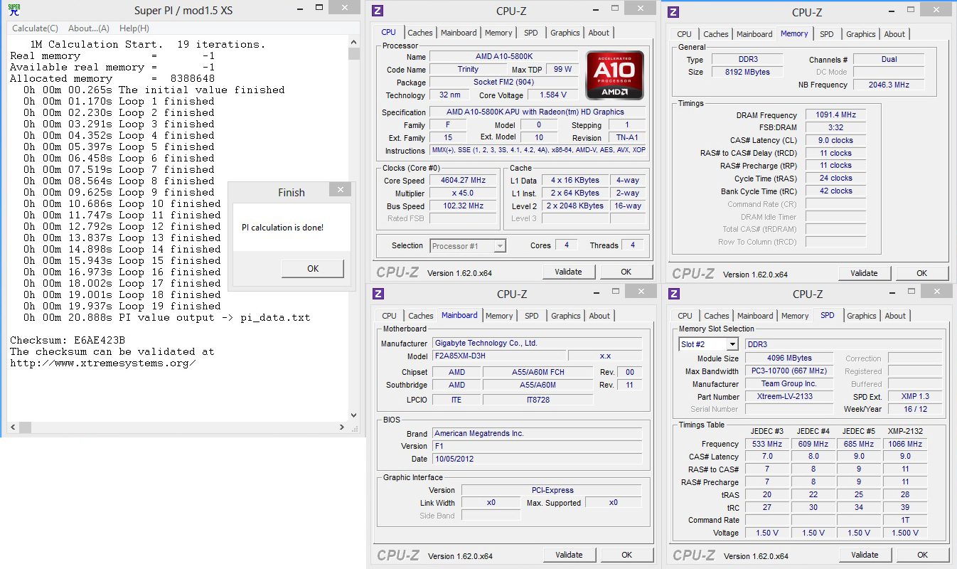Go to SPD tab in the CPU-Z CPU window
This screenshot has height=569, width=957.
click(x=531, y=33)
